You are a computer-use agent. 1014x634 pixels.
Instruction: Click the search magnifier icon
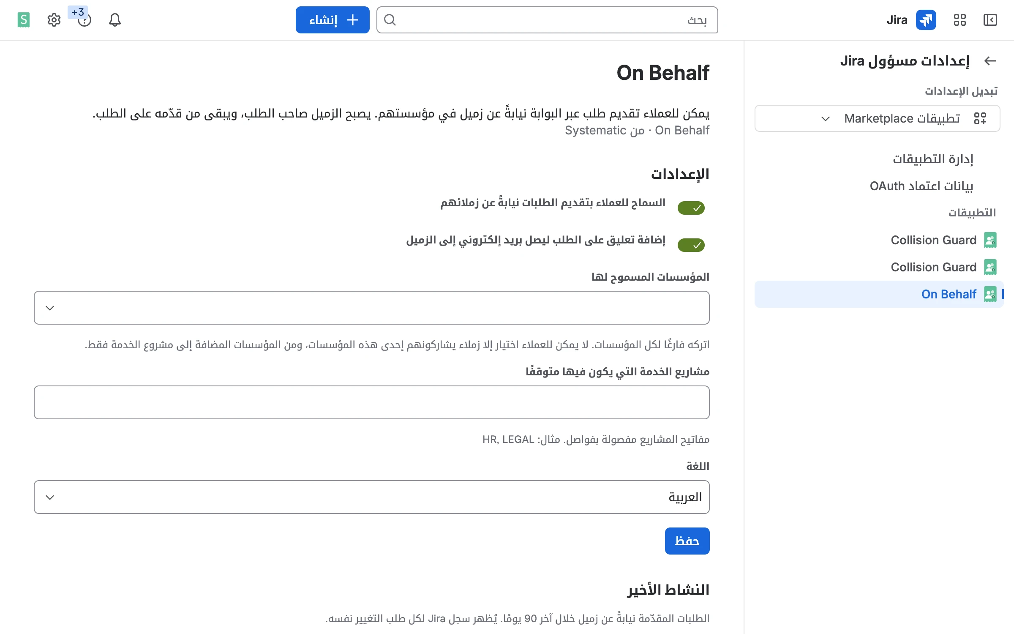coord(390,20)
